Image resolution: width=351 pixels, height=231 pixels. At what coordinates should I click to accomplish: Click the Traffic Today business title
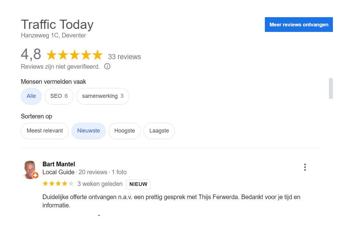click(x=57, y=25)
